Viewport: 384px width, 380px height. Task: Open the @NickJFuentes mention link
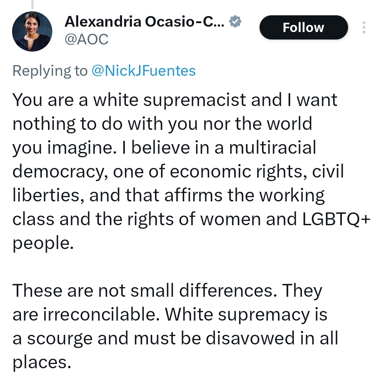(143, 71)
